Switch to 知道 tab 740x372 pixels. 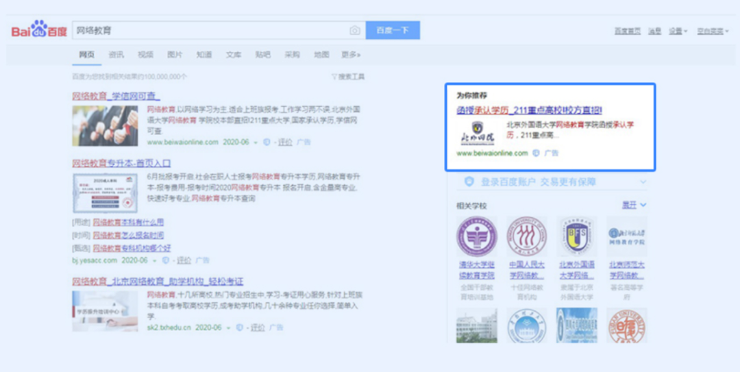(204, 55)
